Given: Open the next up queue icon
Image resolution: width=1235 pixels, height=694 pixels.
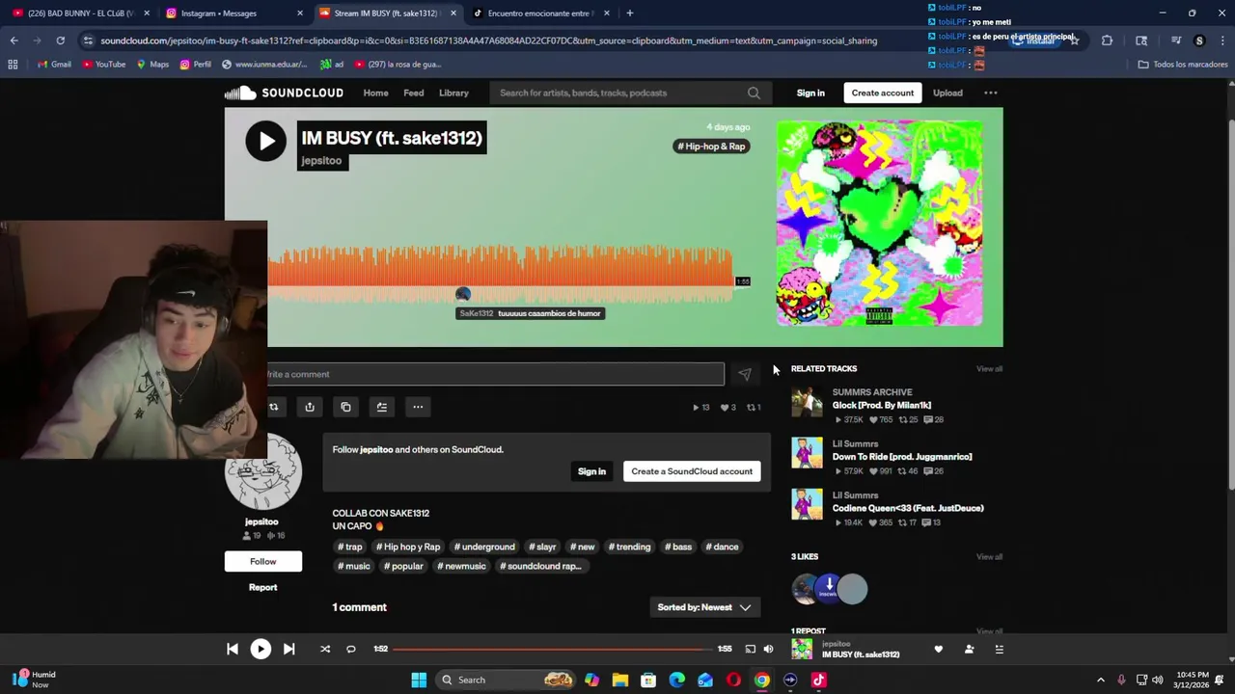Looking at the screenshot, I should click(999, 649).
